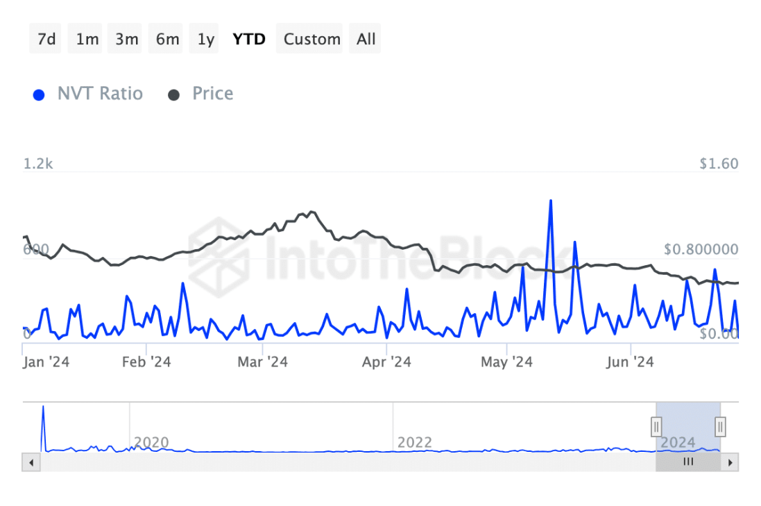Screen dimensions: 761x506
Task: Show All historical data
Action: [x=366, y=39]
